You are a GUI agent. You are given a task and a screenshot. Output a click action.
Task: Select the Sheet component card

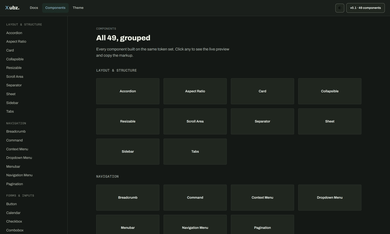(330, 121)
